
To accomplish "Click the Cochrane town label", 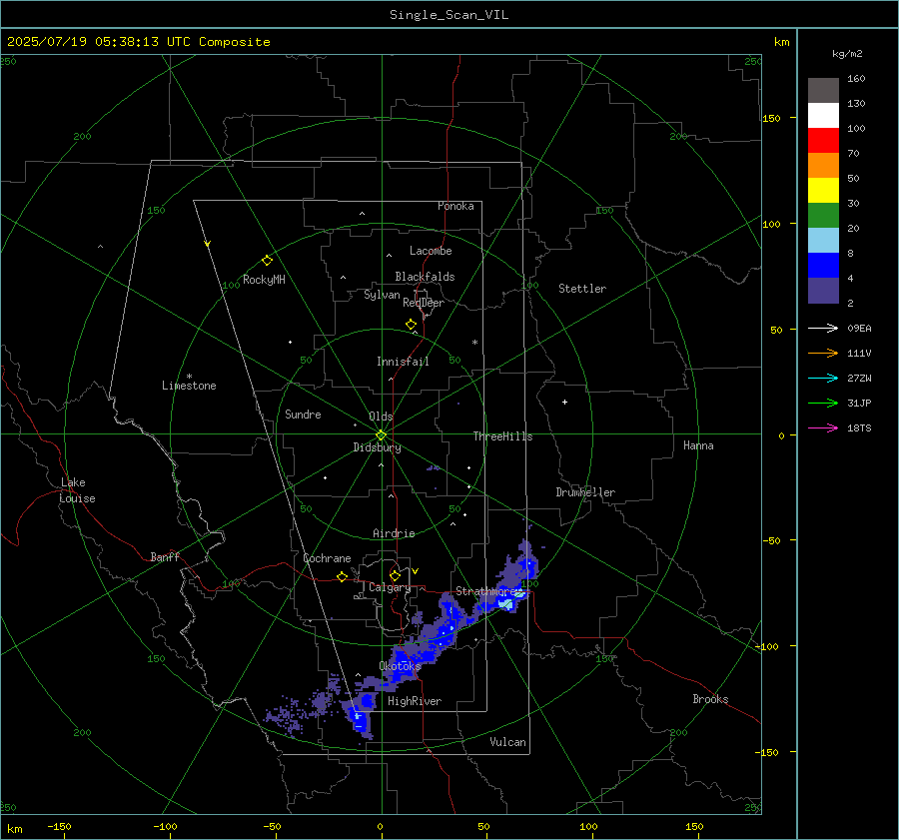I will (327, 558).
